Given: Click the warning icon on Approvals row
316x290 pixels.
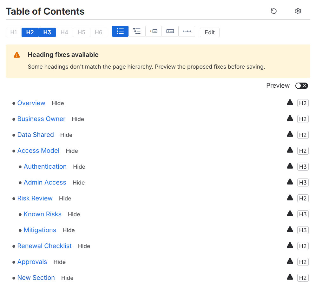Looking at the screenshot, I should (290, 261).
